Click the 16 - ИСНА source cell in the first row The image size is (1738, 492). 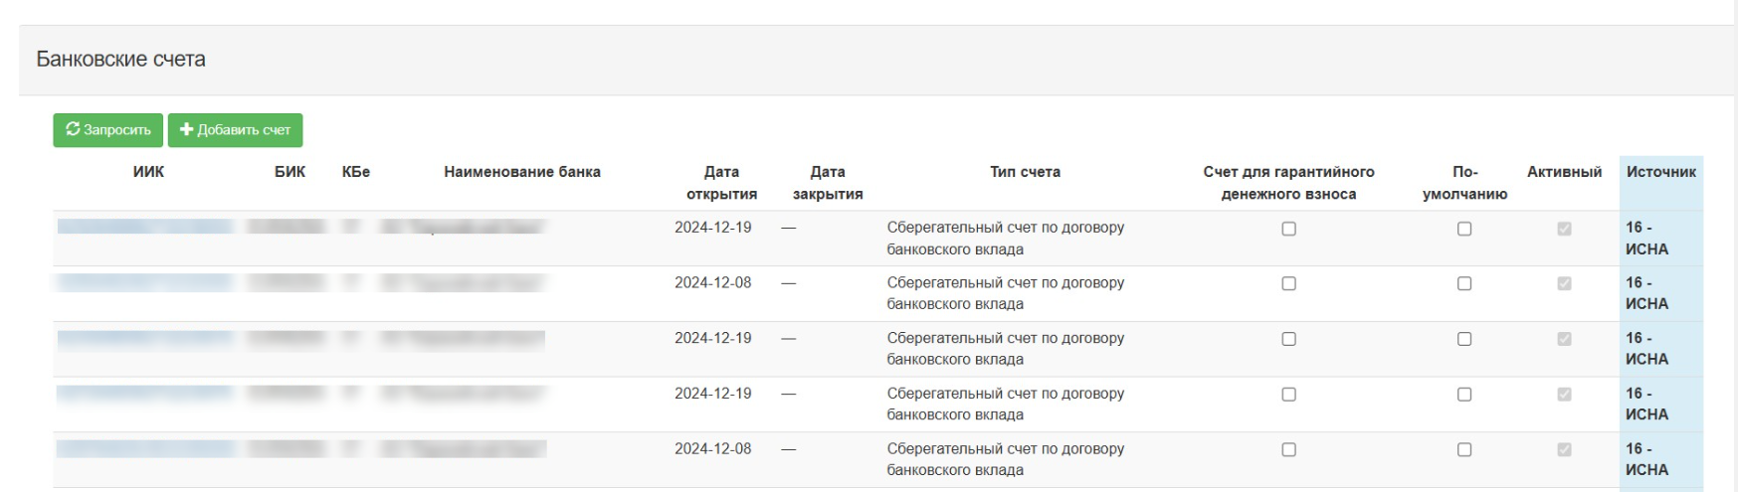[x=1646, y=239]
